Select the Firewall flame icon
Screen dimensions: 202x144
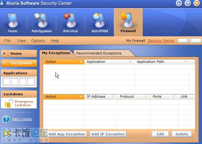coord(127,20)
